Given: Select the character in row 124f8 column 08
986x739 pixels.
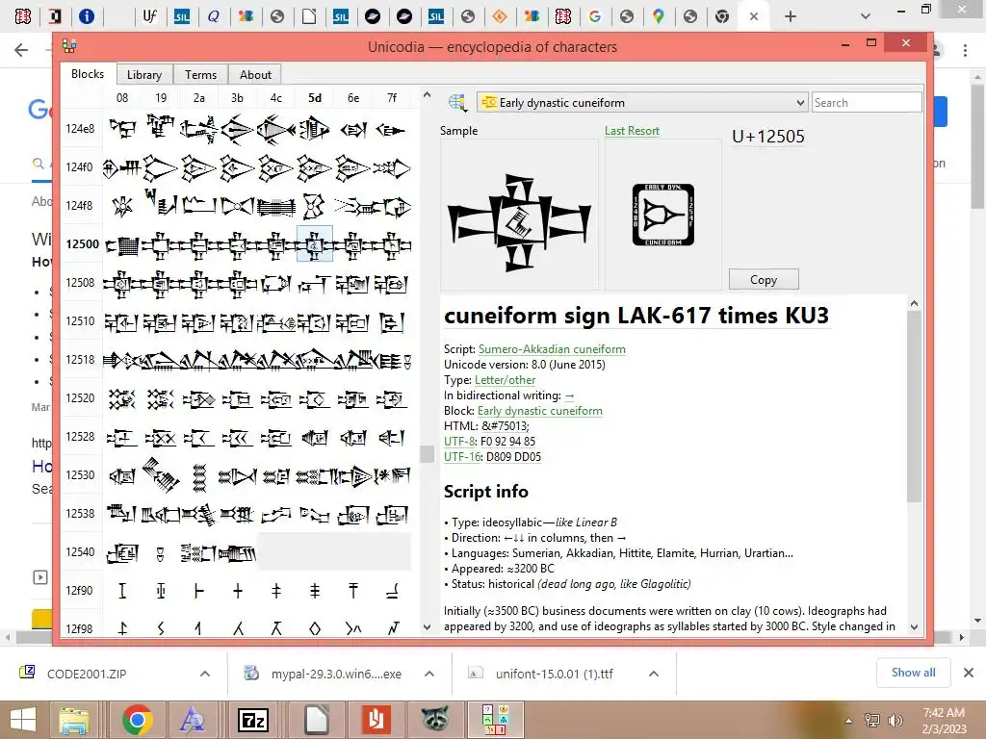Looking at the screenshot, I should [x=122, y=206].
